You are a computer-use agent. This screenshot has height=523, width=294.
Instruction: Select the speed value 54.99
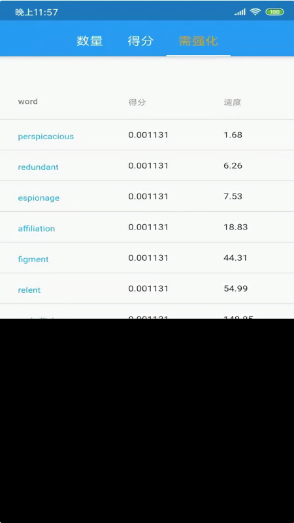coord(236,288)
